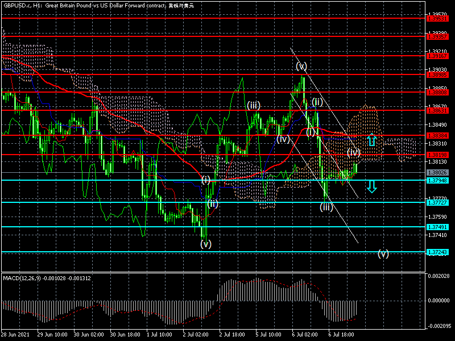This screenshot has height=341, width=455.
Task: Click the 1 Jul 10:00 time label
Action: [159, 334]
